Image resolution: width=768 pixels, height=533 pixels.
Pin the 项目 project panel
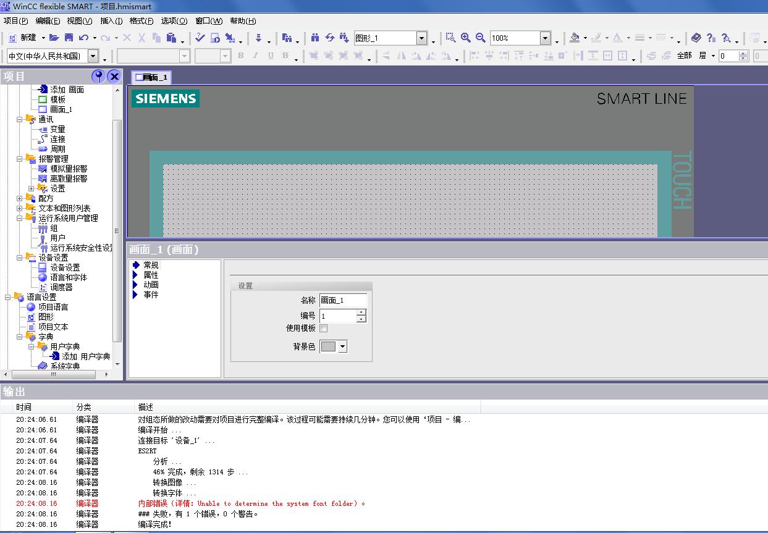98,77
